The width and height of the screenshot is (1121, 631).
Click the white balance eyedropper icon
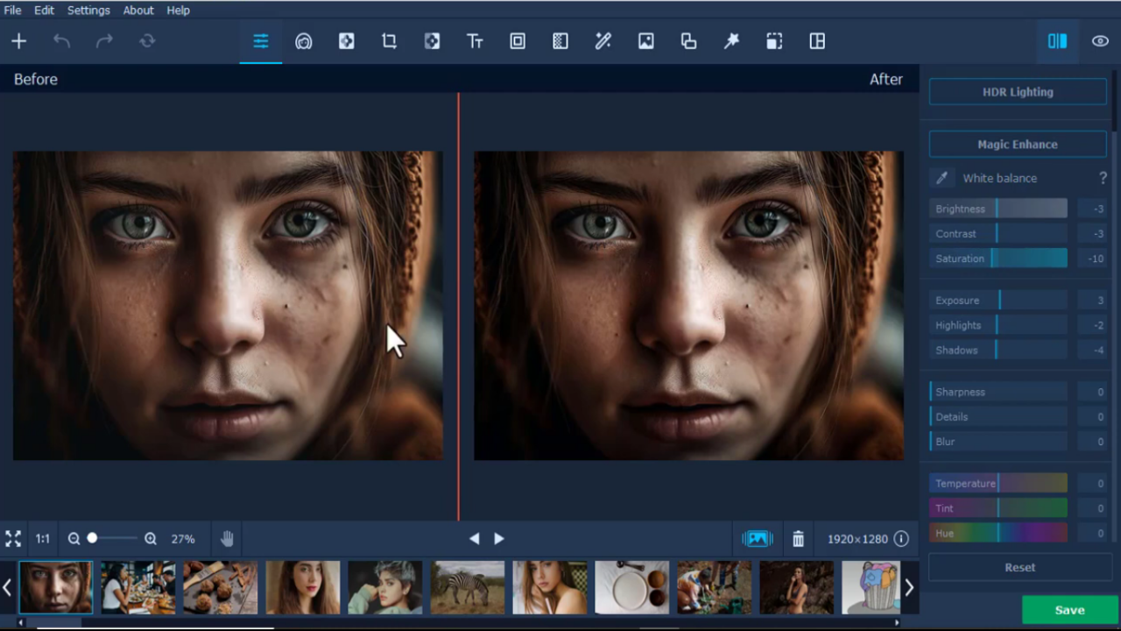941,178
